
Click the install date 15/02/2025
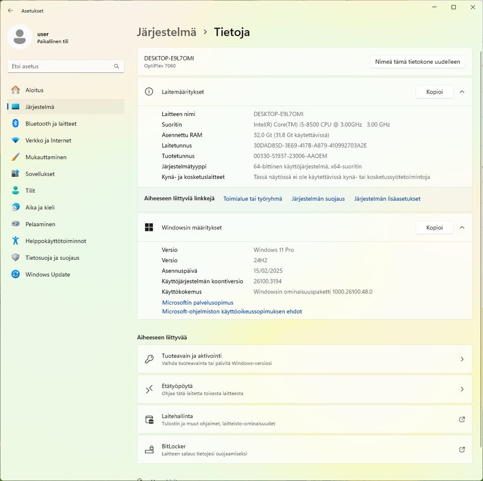click(x=268, y=270)
